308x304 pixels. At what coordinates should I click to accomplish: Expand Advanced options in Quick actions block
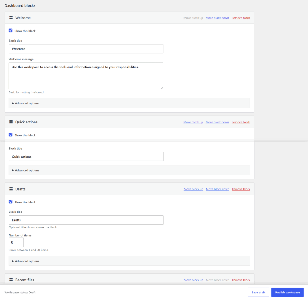pyautogui.click(x=129, y=170)
